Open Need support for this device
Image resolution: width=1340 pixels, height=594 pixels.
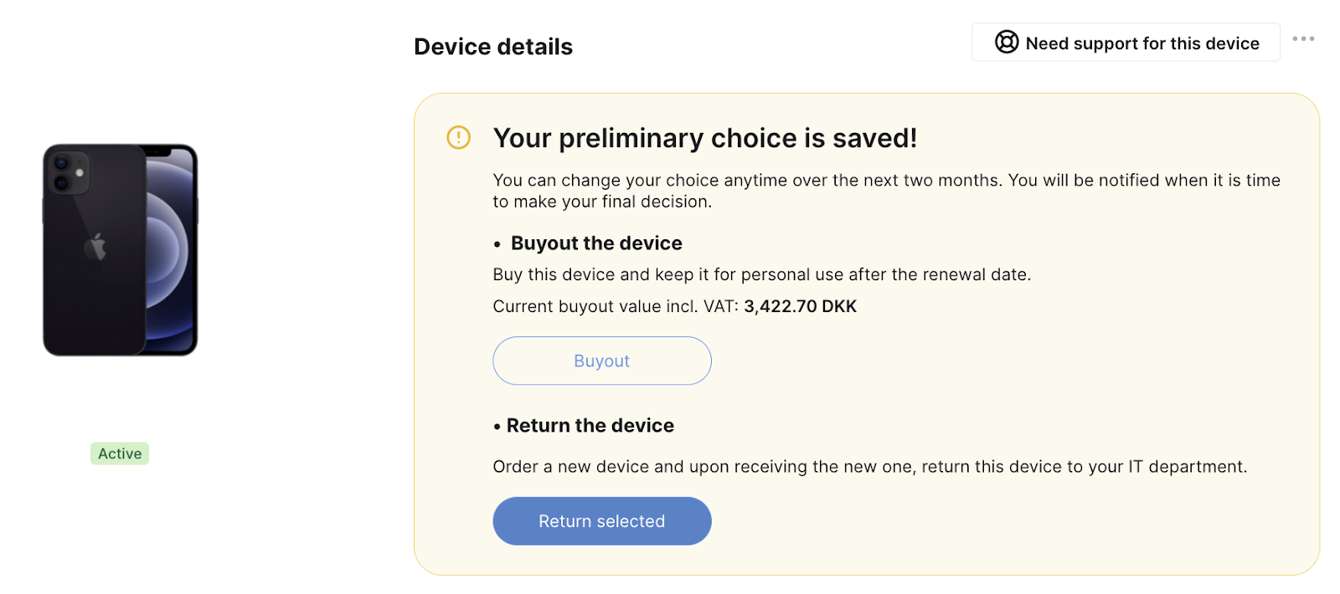click(x=1126, y=42)
